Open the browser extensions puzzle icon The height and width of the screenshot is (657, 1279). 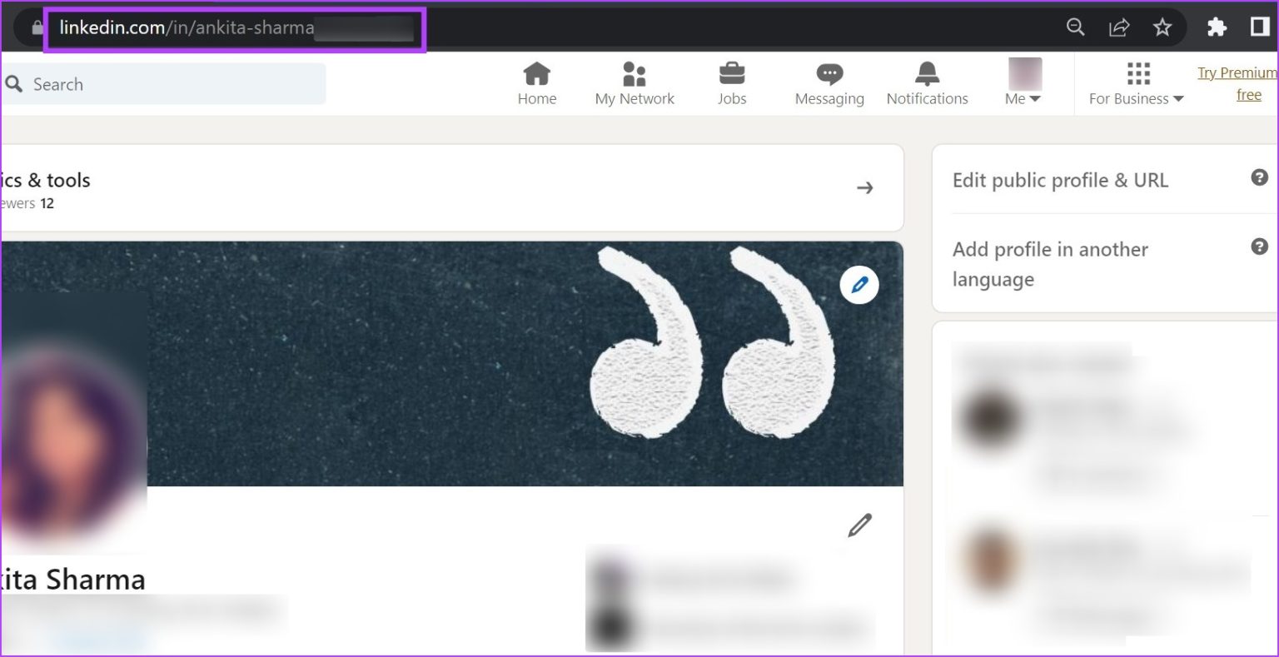pyautogui.click(x=1217, y=27)
